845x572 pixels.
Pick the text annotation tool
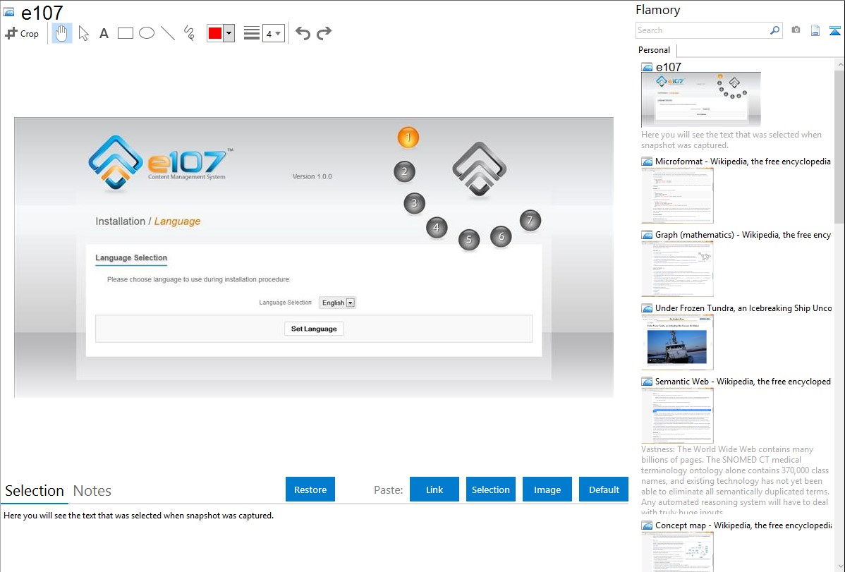tap(104, 33)
